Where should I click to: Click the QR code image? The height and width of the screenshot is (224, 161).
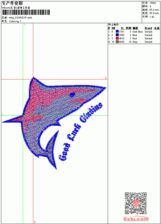point(136,203)
